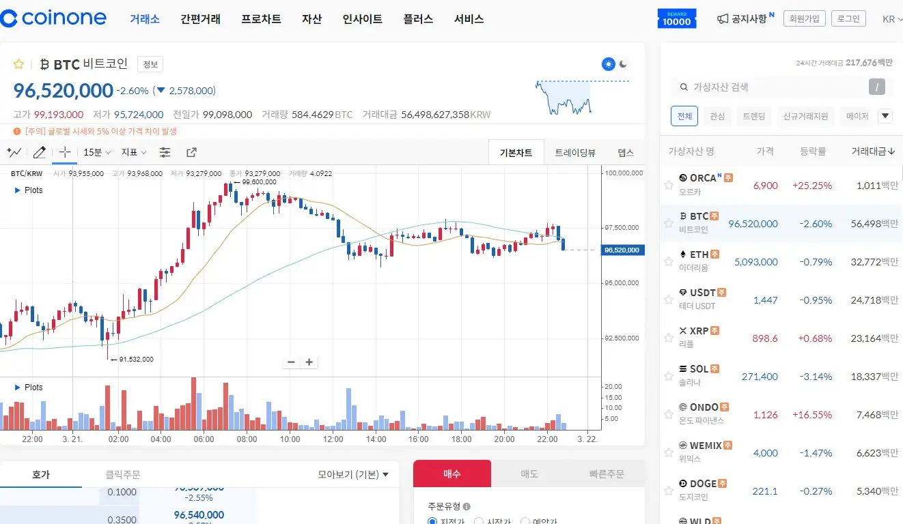This screenshot has width=903, height=524.
Task: Click the XRP logo icon
Action: pos(683,331)
